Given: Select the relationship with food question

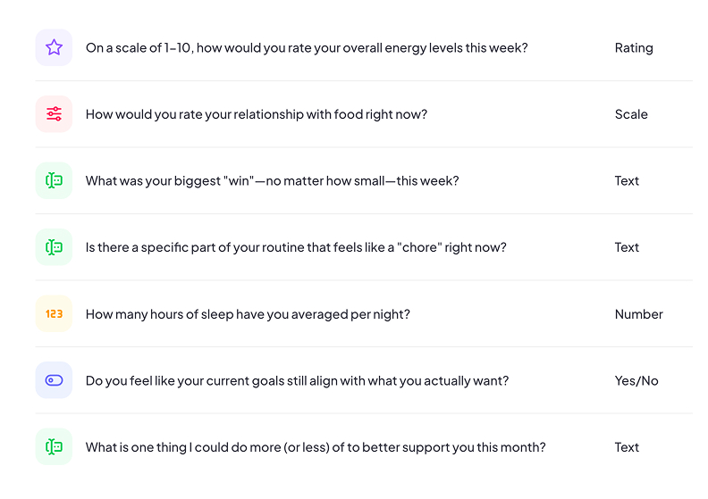Looking at the screenshot, I should coord(256,114).
